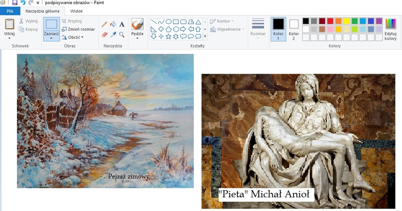Select the Cloud callout shape
This screenshot has height=211, width=402.
pos(198,36)
